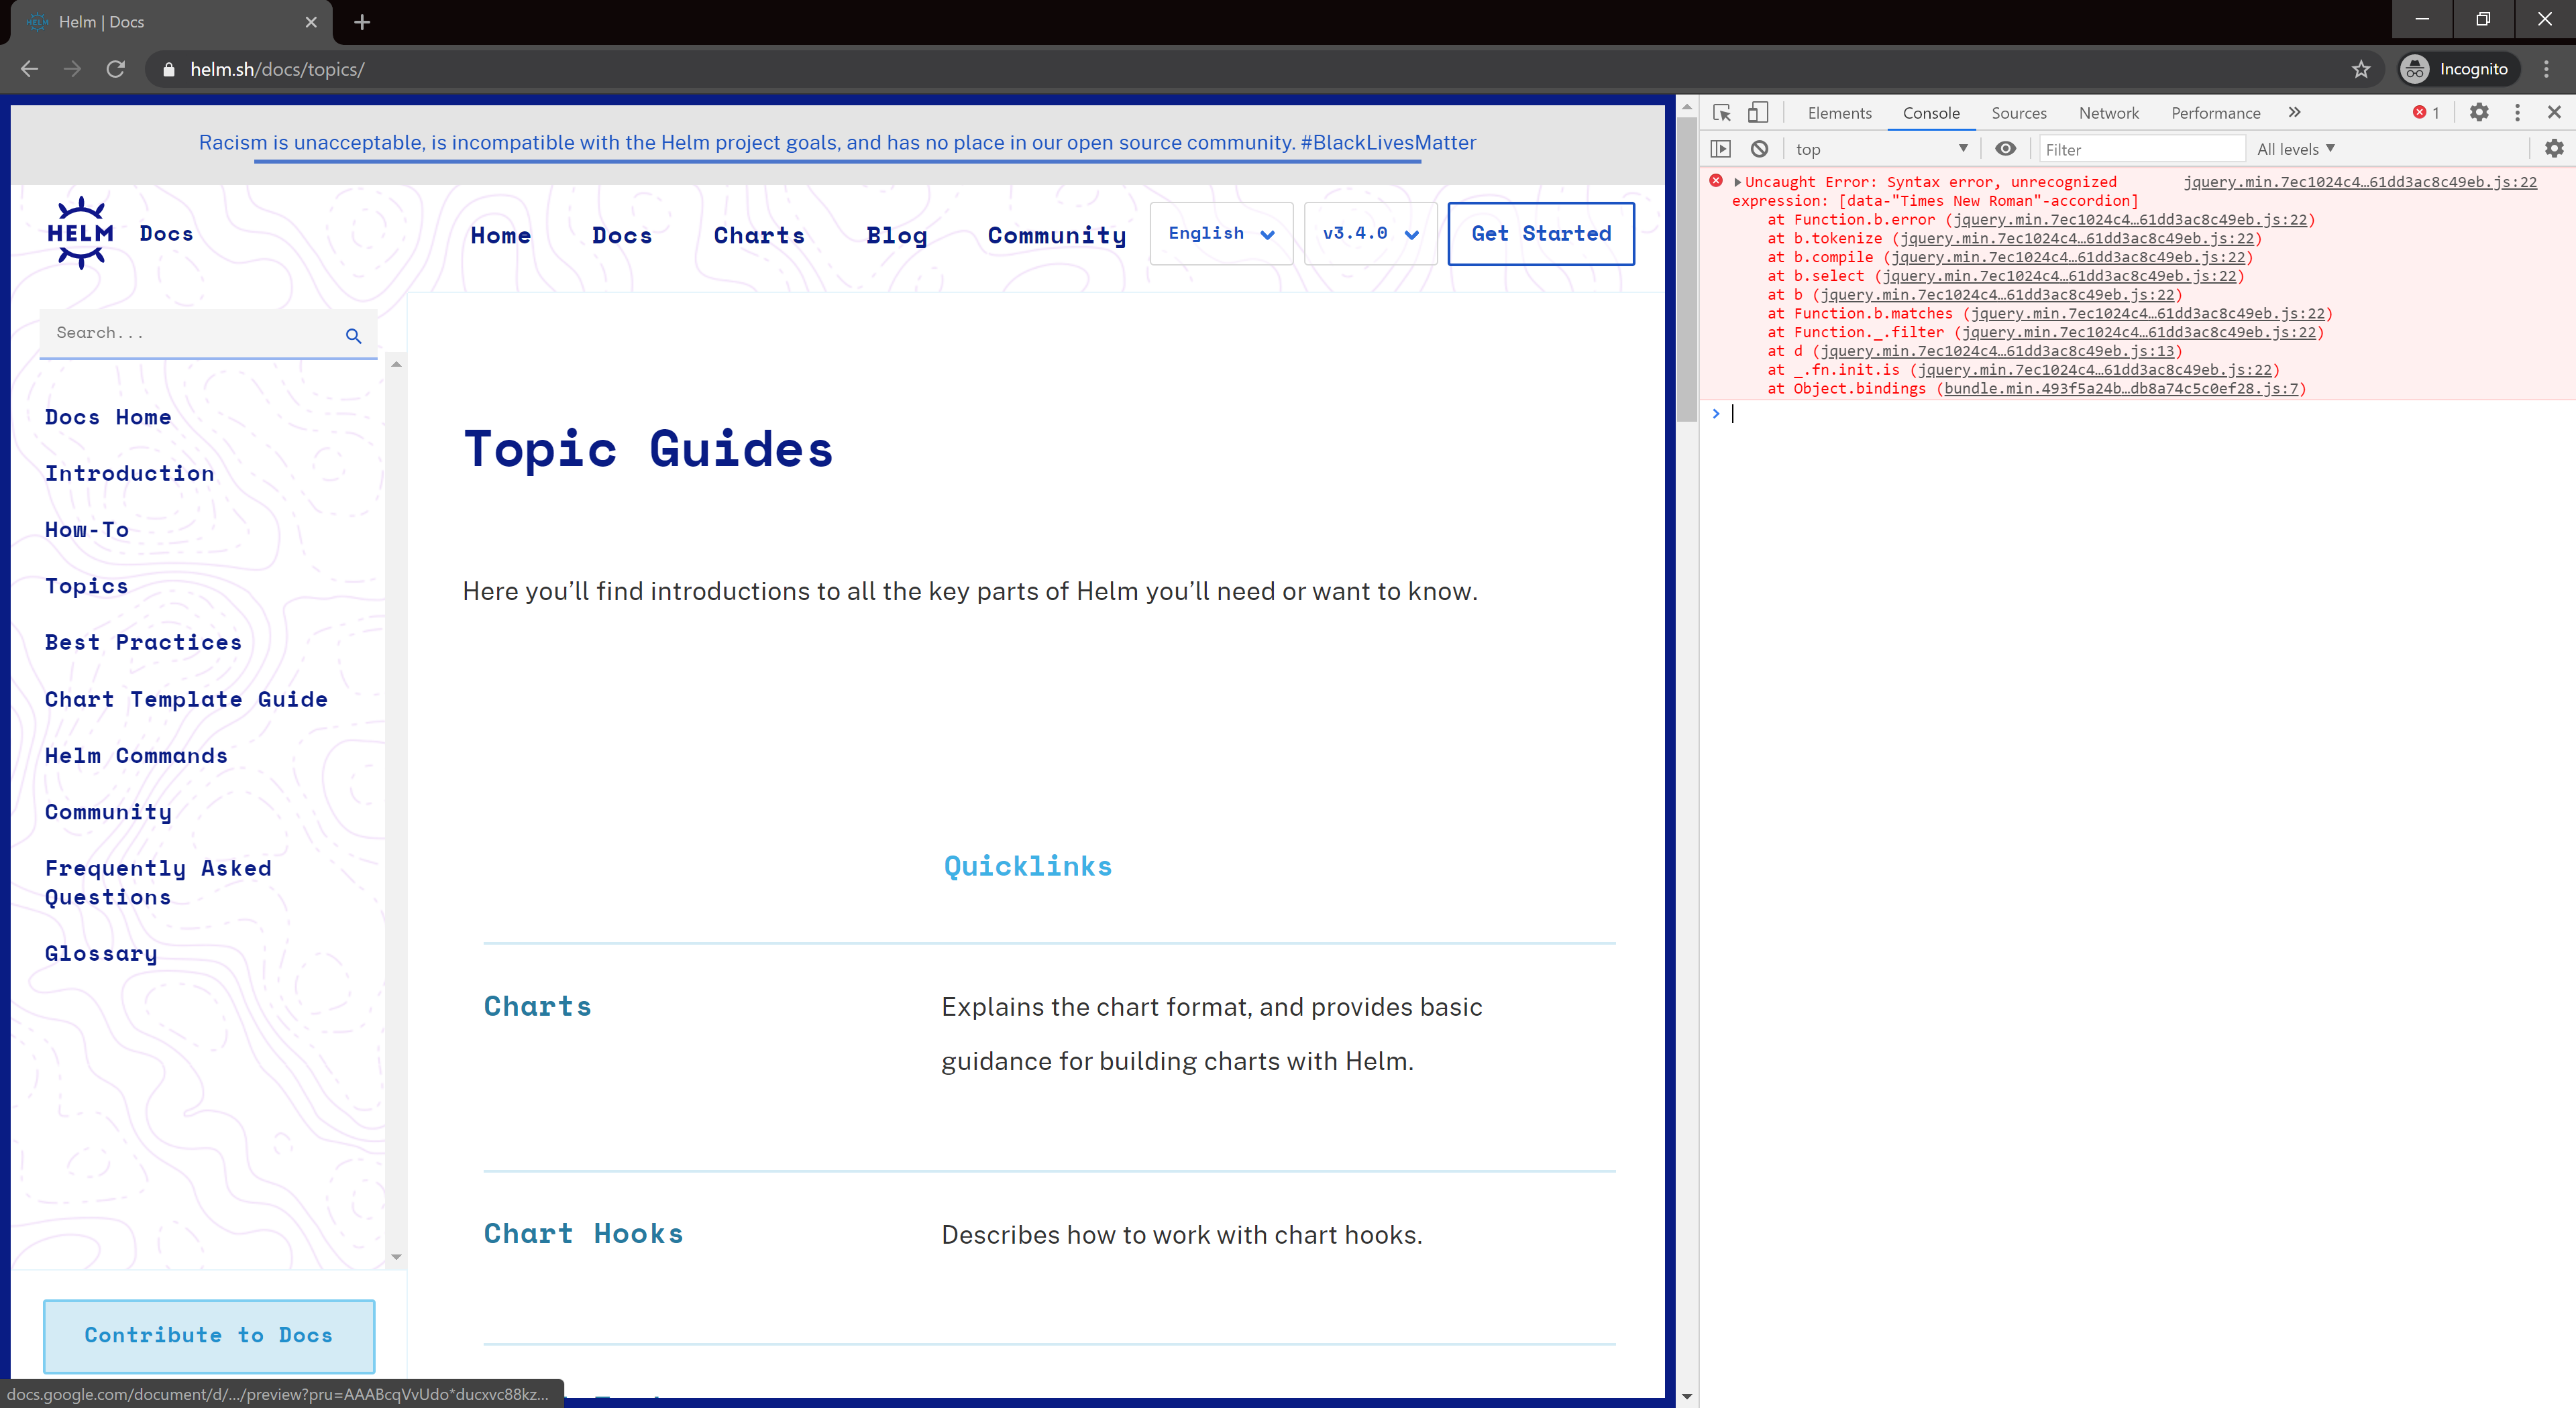Switch to the Network tab
2576x1408 pixels.
point(2108,113)
